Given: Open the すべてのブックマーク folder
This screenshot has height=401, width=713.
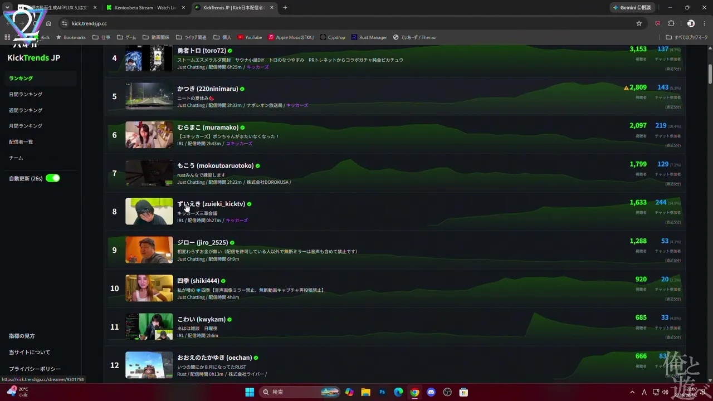Looking at the screenshot, I should point(687,37).
